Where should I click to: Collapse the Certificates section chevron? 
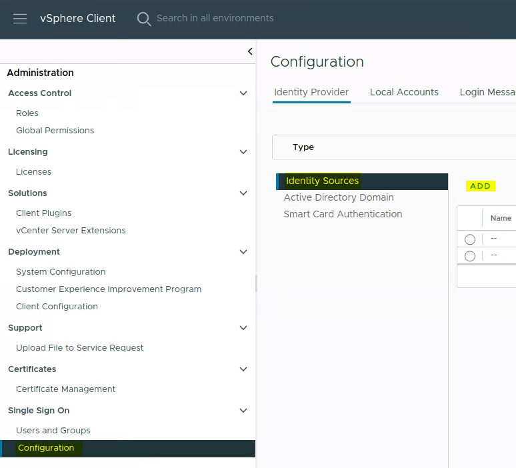[x=243, y=369]
